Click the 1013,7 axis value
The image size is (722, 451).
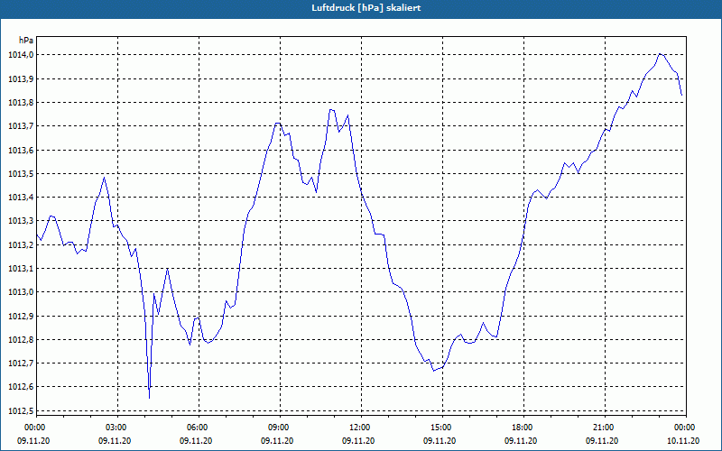pyautogui.click(x=21, y=126)
